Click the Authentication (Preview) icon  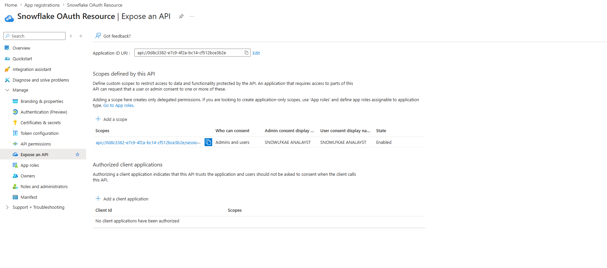(15, 112)
